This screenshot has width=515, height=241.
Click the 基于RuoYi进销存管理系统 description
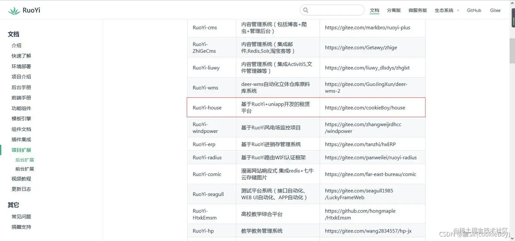tap(271, 144)
